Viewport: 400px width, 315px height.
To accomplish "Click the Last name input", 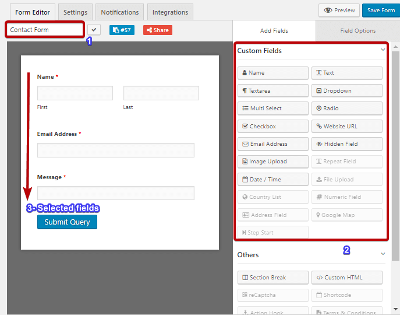I will [x=161, y=93].
